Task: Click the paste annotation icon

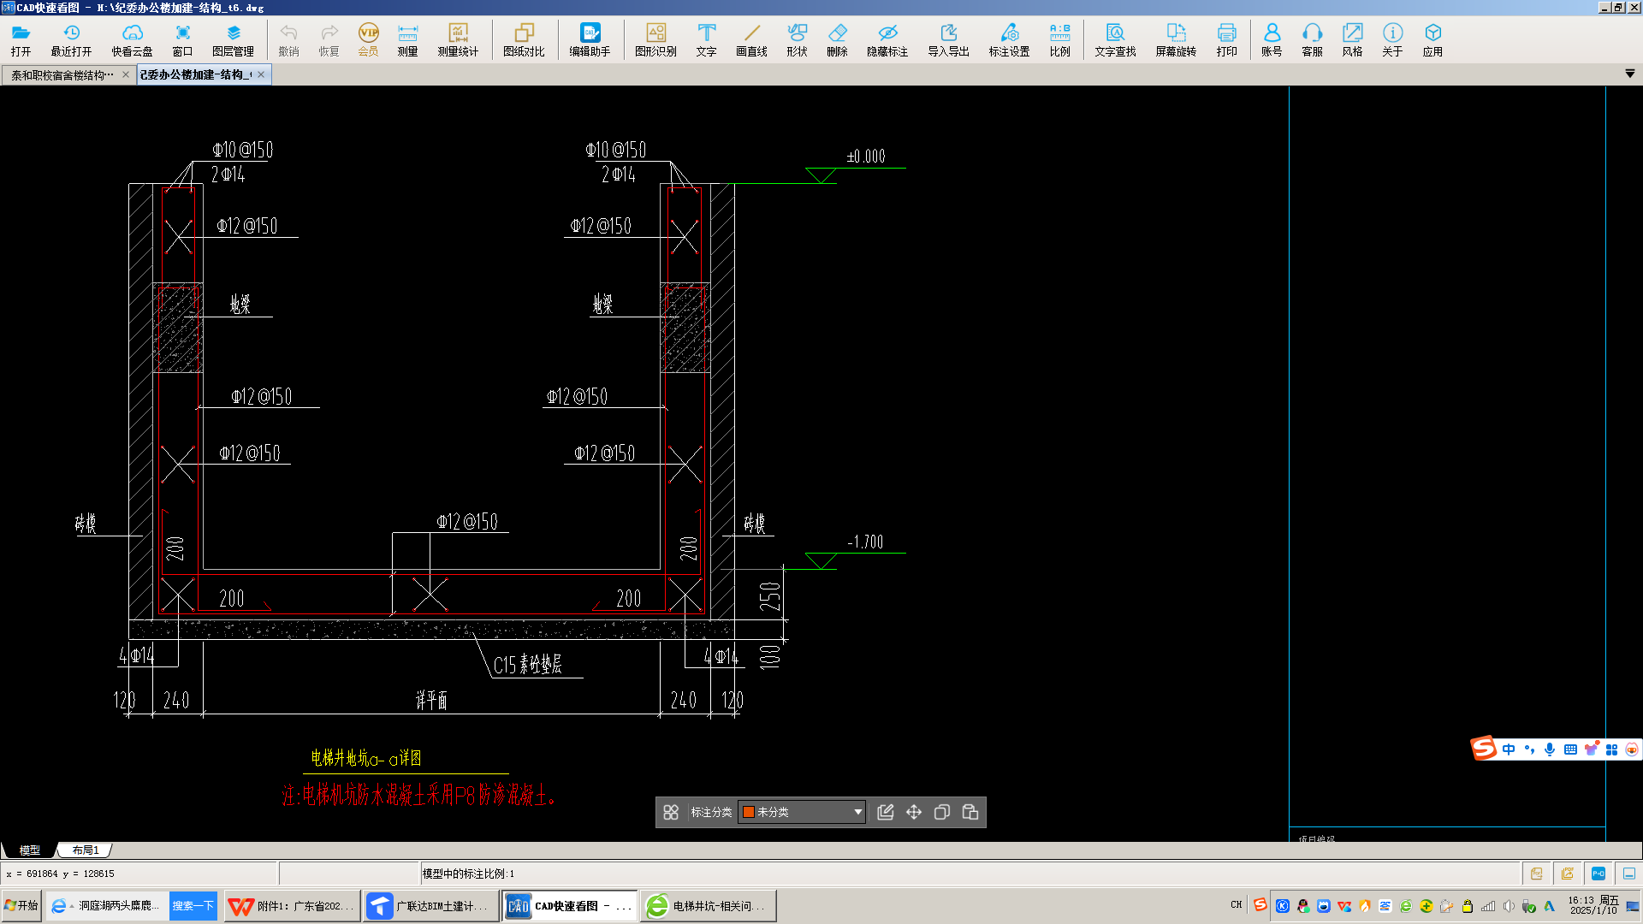Action: coord(970,812)
